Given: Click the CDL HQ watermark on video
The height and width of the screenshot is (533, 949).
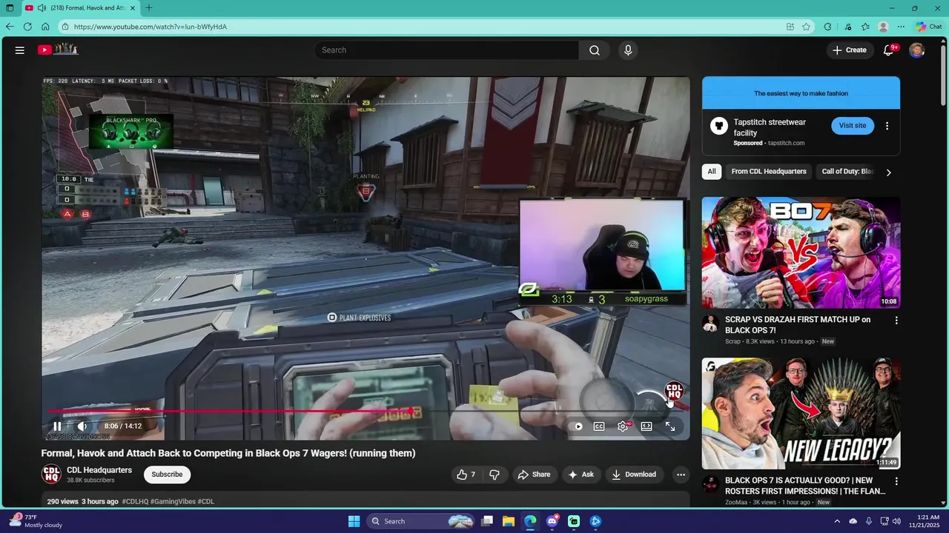Looking at the screenshot, I should click(674, 392).
